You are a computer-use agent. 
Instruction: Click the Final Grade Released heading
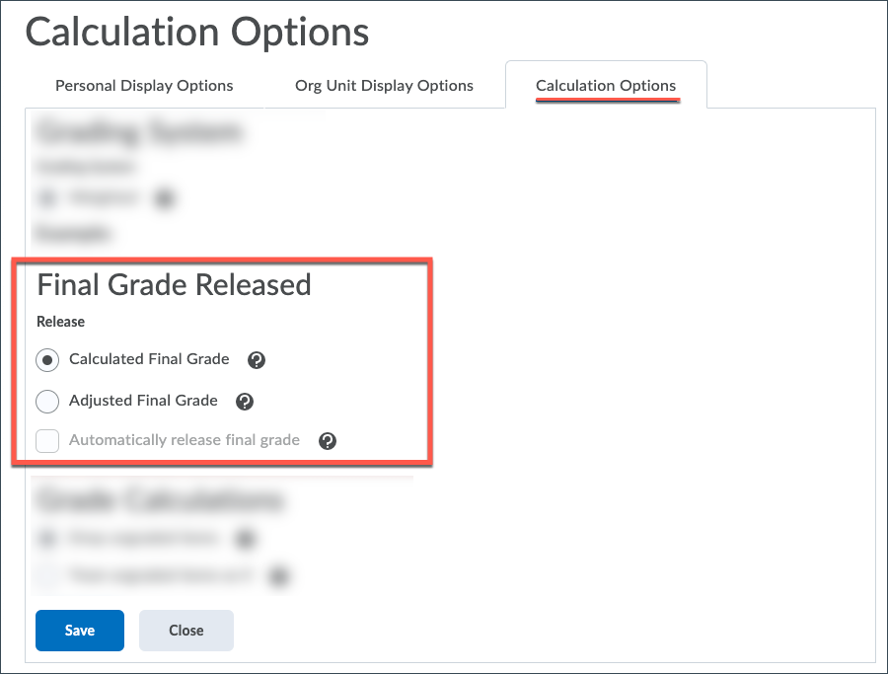[174, 285]
